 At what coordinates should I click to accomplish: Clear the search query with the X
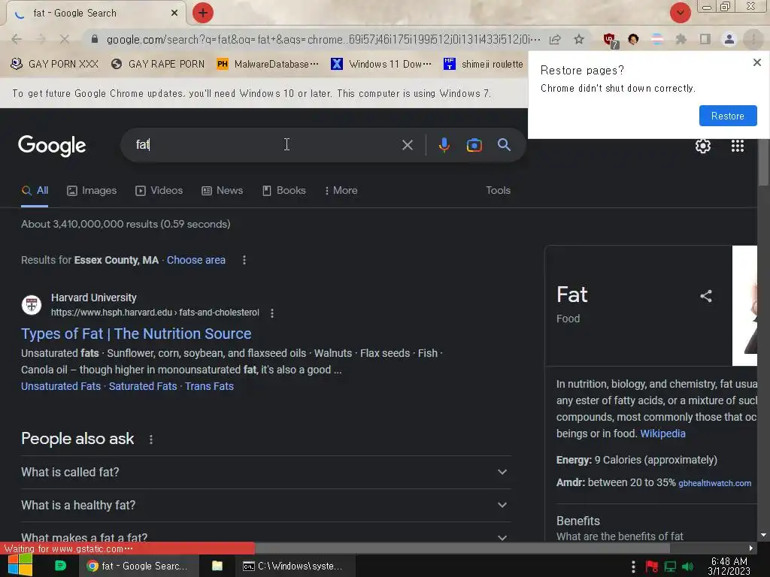pyautogui.click(x=407, y=145)
